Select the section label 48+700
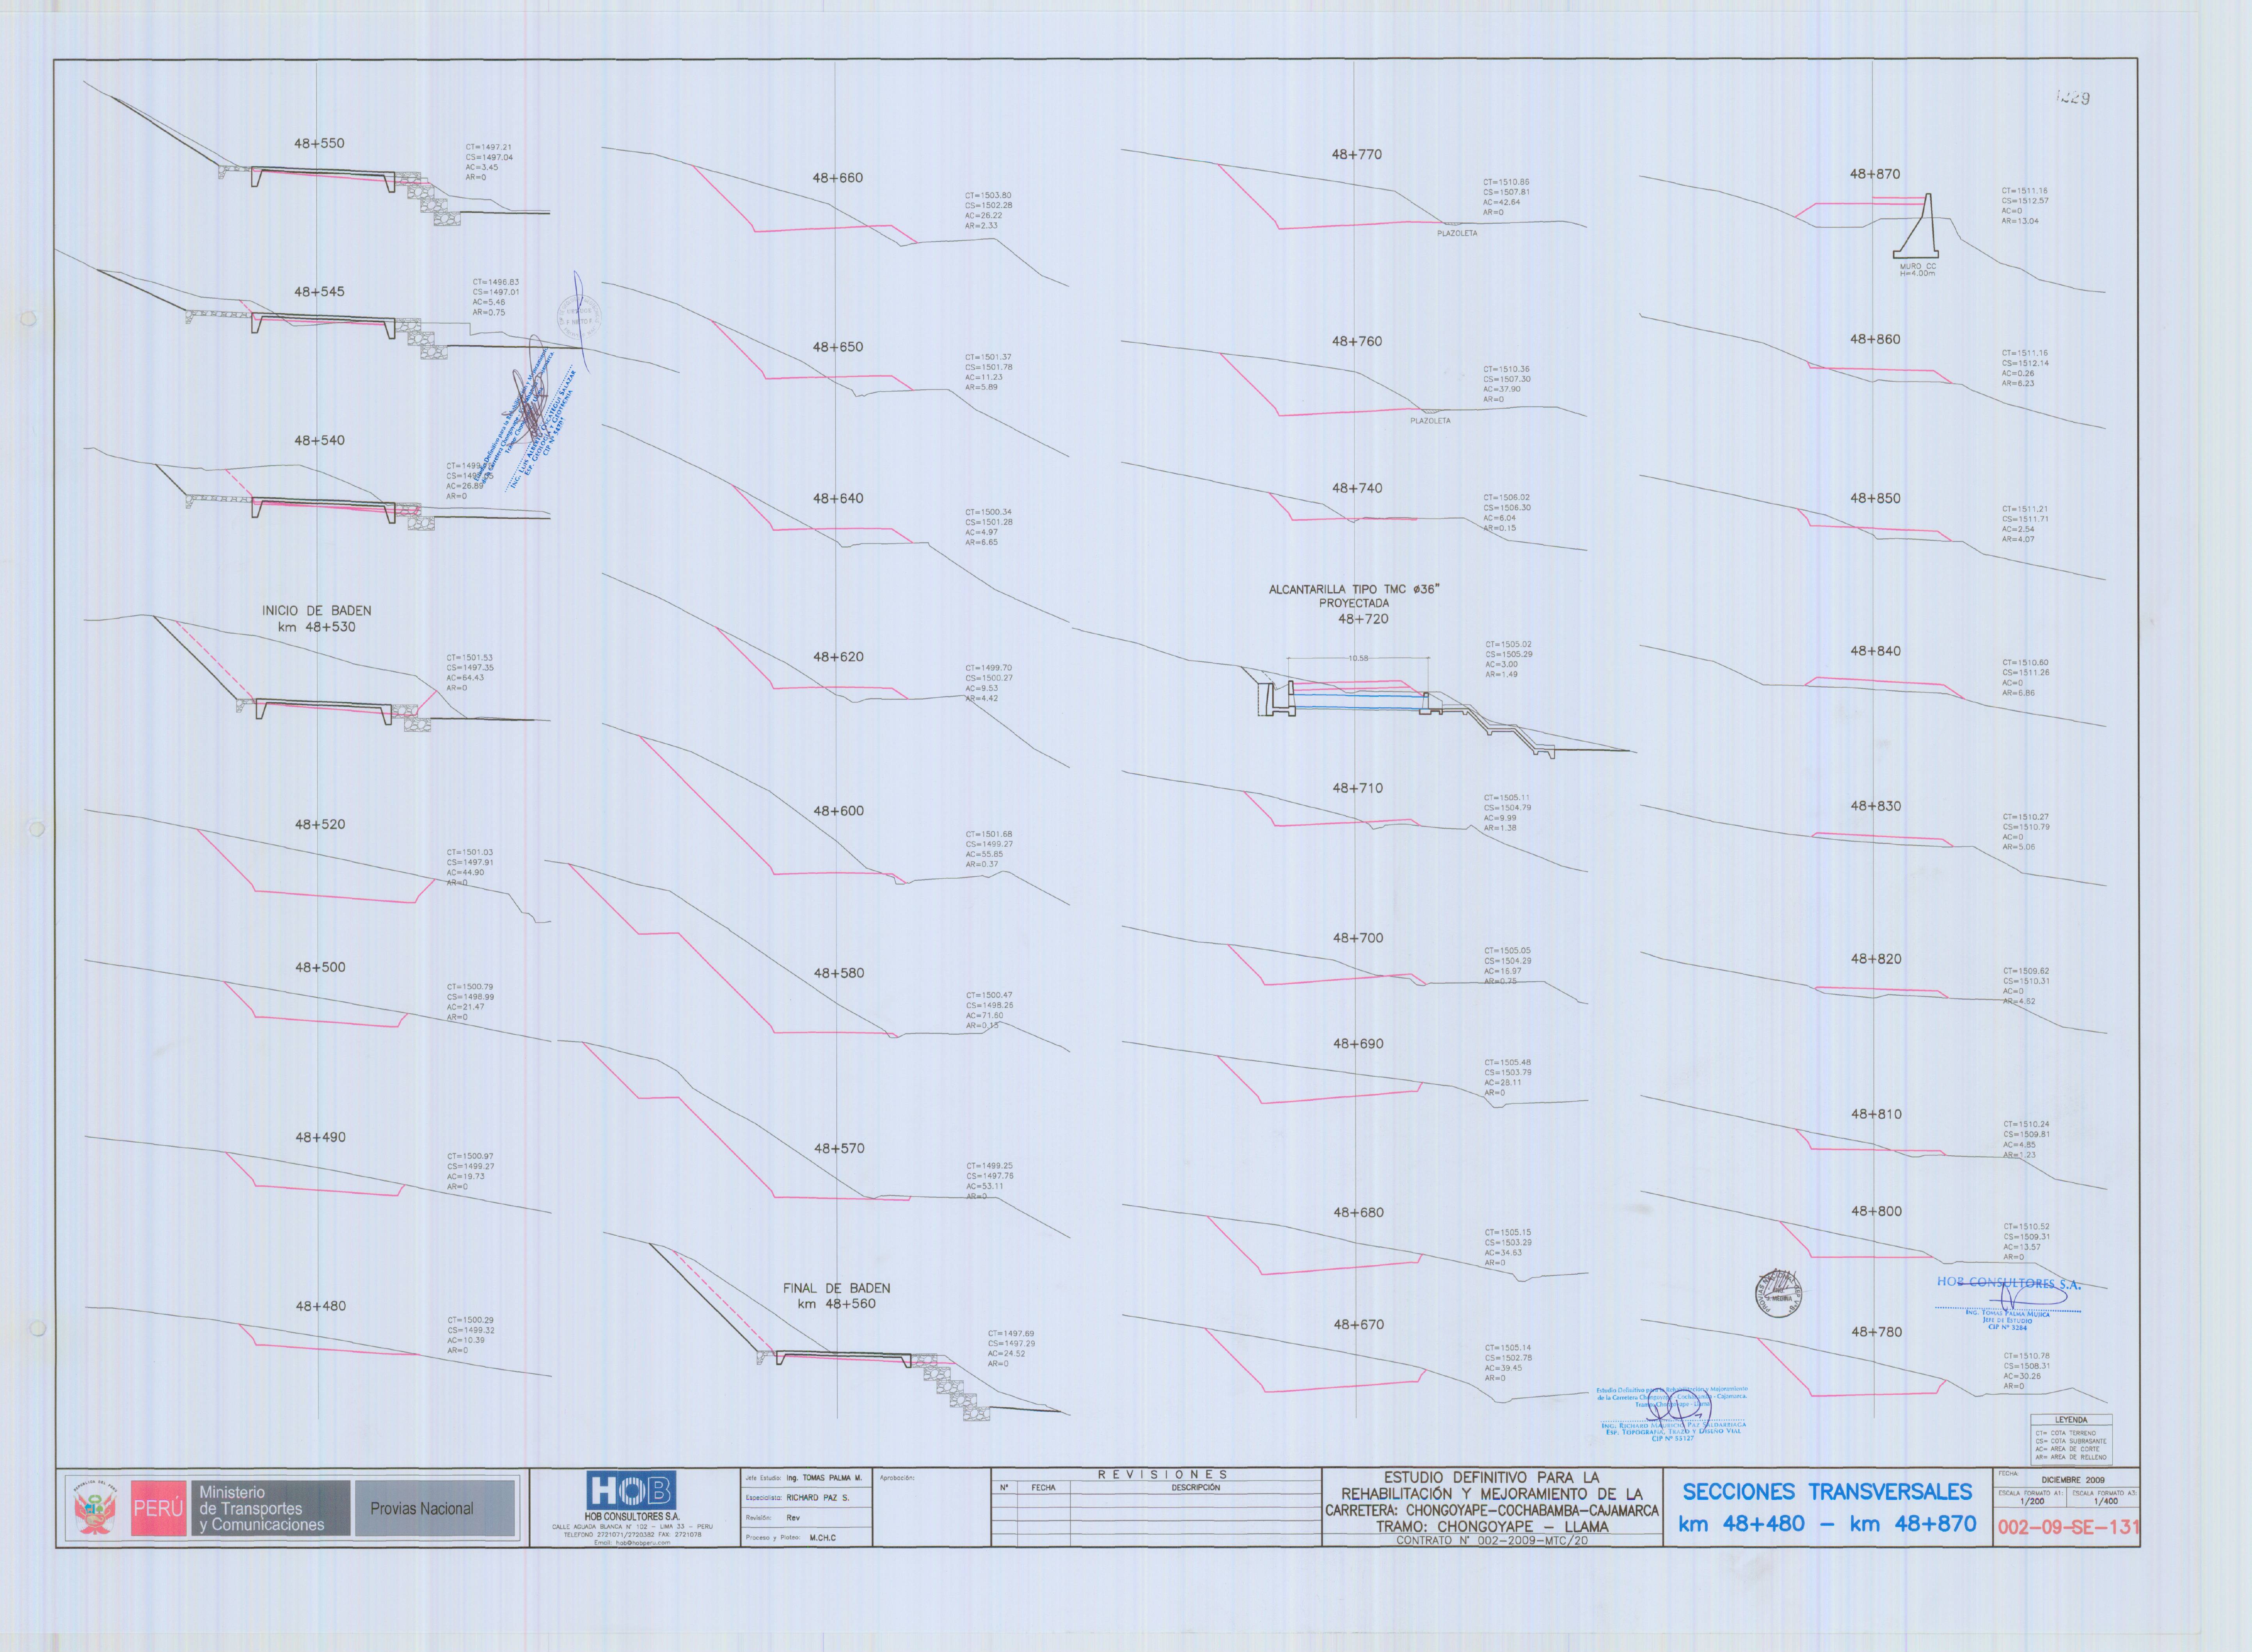Viewport: 2252px width, 1652px height. pyautogui.click(x=1358, y=938)
